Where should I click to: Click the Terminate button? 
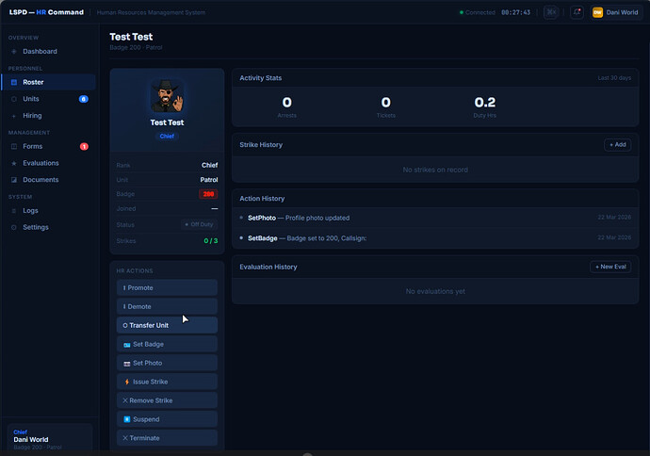(x=167, y=438)
